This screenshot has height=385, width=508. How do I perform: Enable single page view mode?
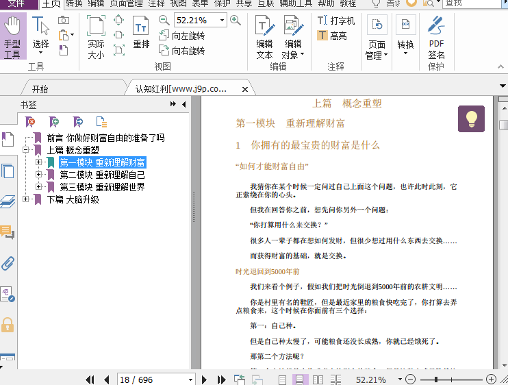point(282,380)
